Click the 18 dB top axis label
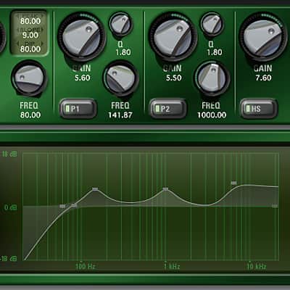This screenshot has height=290, width=290. [9, 154]
